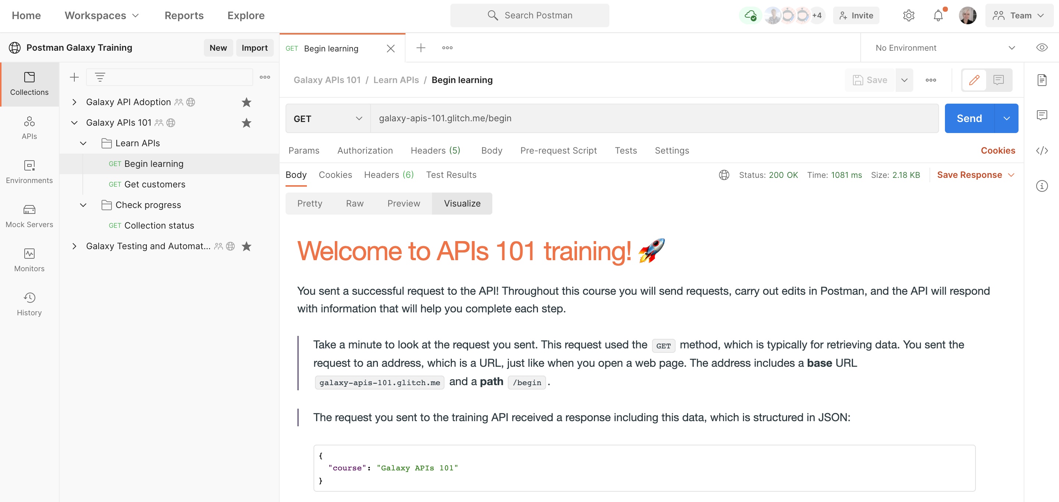
Task: Open Send button dropdown arrow
Action: 1006,119
